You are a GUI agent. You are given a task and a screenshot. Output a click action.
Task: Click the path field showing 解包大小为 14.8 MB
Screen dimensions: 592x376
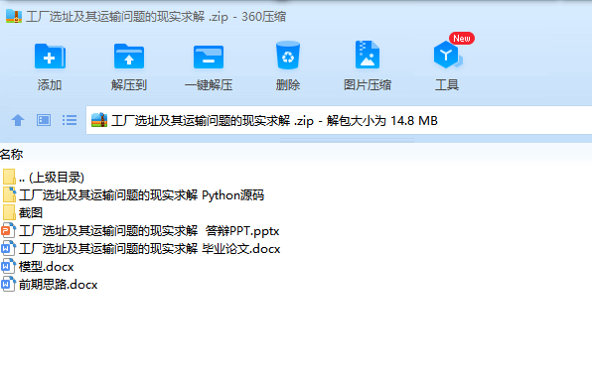[339, 120]
